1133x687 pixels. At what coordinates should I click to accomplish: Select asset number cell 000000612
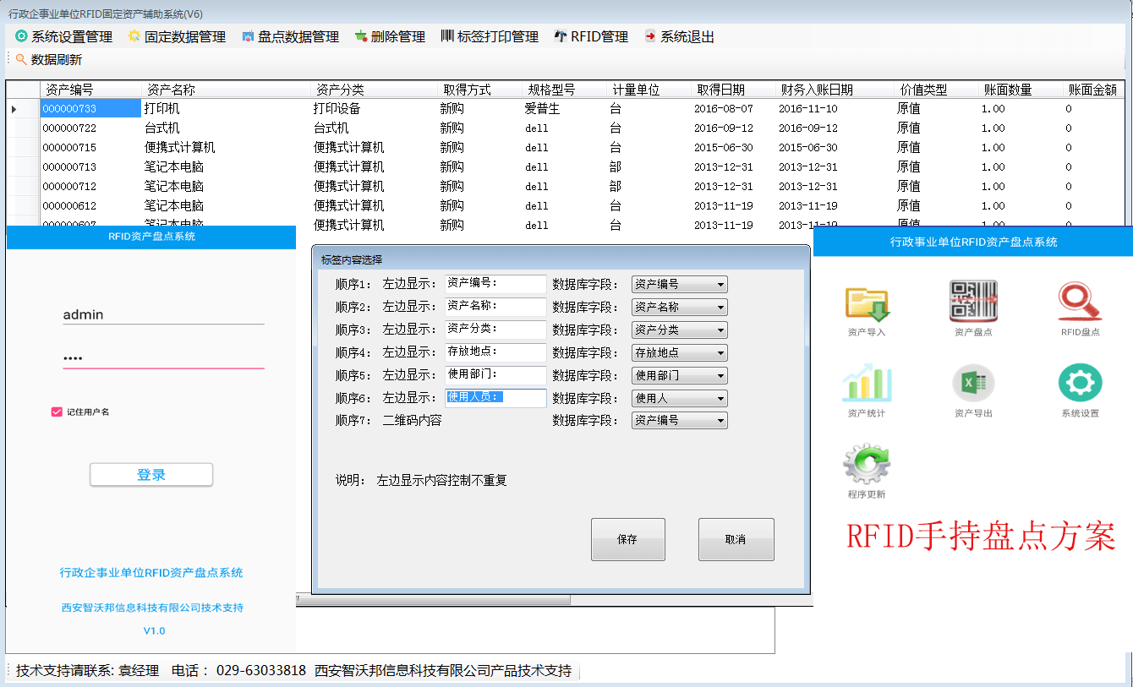(90, 205)
